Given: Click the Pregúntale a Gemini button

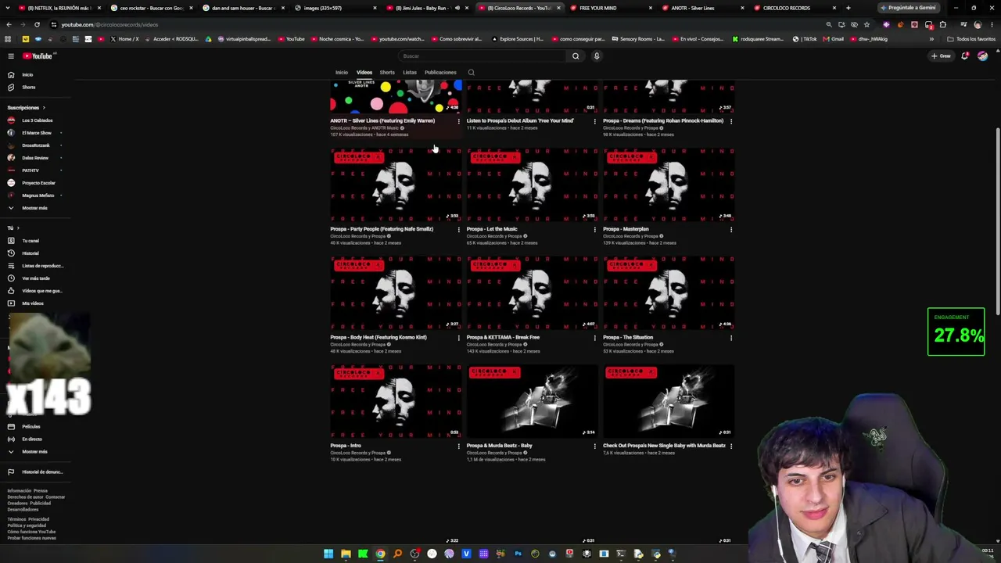Looking at the screenshot, I should coord(908,8).
